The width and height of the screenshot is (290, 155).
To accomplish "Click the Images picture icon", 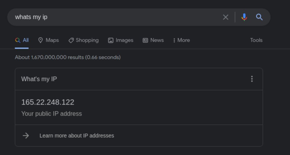I will coord(111,40).
